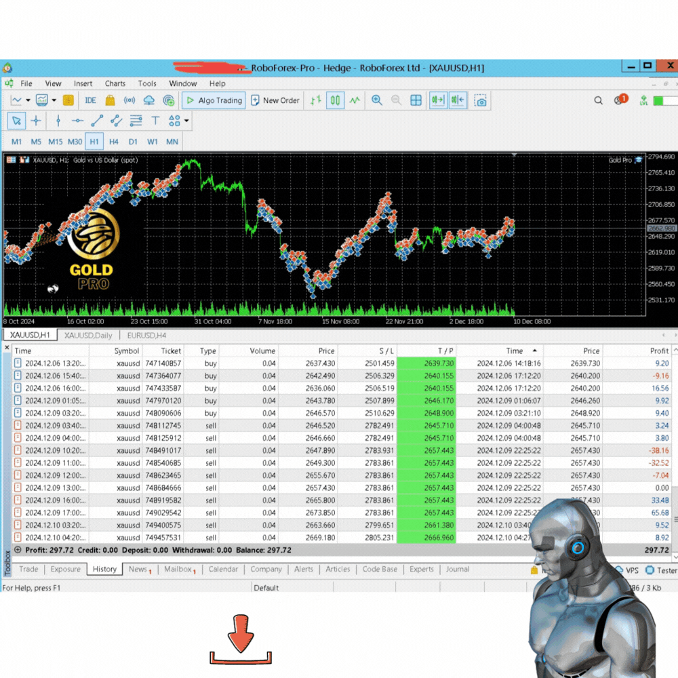Select M5 timeframe
The image size is (678, 678).
pyautogui.click(x=36, y=142)
